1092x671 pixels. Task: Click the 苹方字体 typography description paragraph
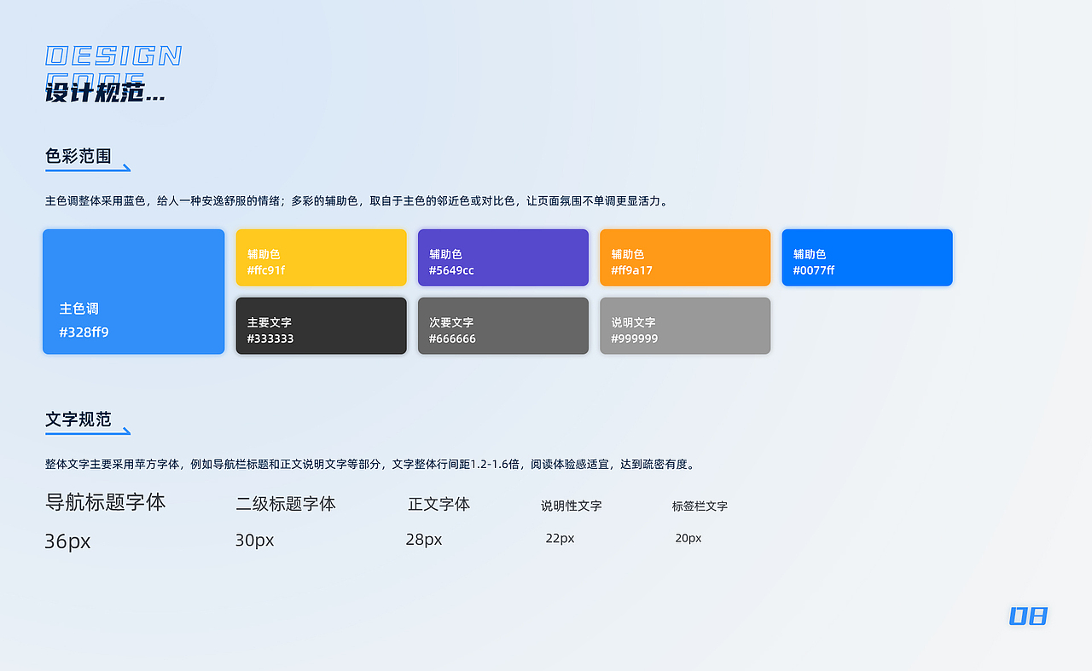(x=368, y=465)
